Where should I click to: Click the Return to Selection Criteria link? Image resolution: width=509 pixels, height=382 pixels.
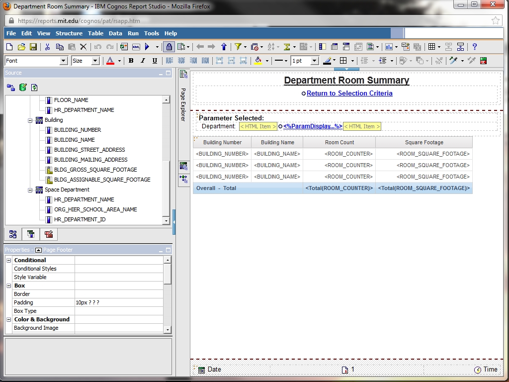point(349,93)
